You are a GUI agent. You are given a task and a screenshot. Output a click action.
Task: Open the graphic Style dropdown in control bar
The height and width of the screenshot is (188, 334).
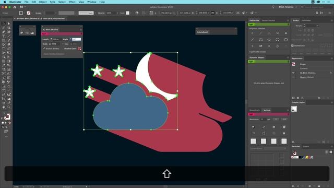tap(131, 13)
